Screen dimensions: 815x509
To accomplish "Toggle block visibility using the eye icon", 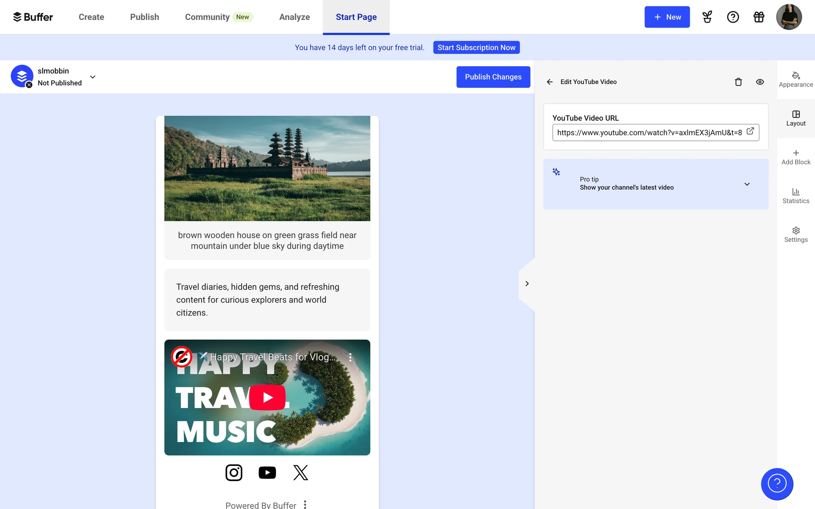I will [x=760, y=82].
